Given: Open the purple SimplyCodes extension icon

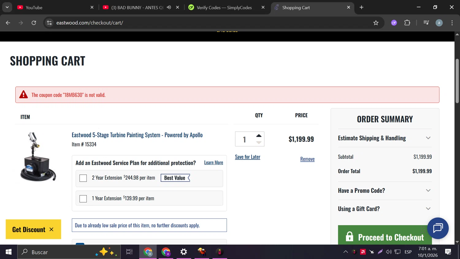Looking at the screenshot, I should click(x=394, y=23).
